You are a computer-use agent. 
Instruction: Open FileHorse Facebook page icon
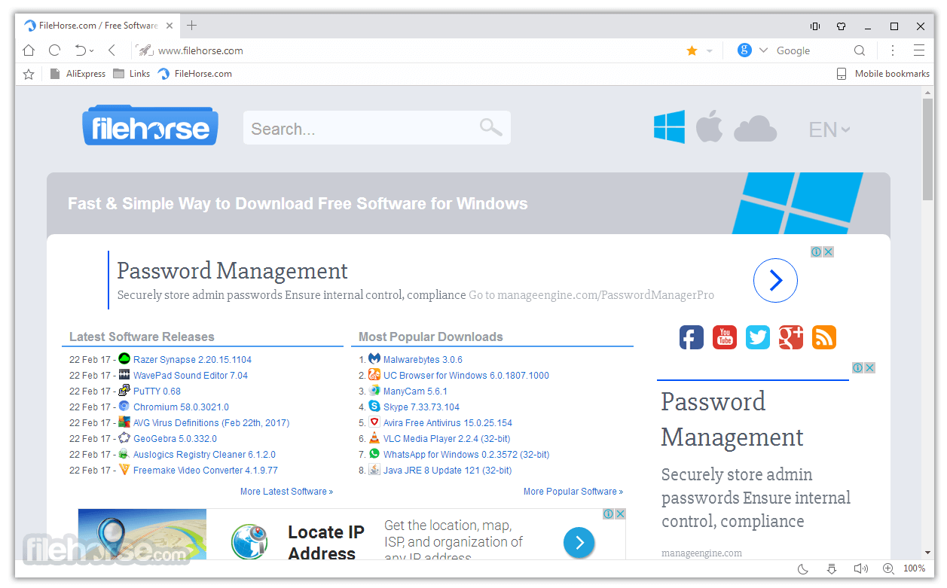pos(692,337)
